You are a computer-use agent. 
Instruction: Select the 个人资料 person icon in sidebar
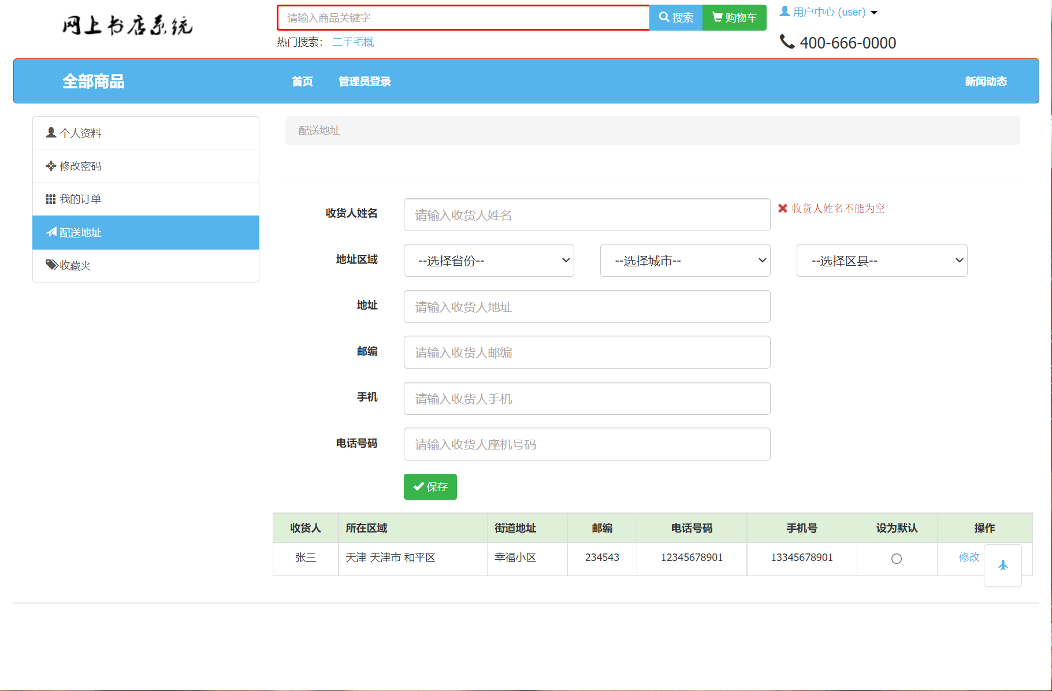click(x=51, y=133)
